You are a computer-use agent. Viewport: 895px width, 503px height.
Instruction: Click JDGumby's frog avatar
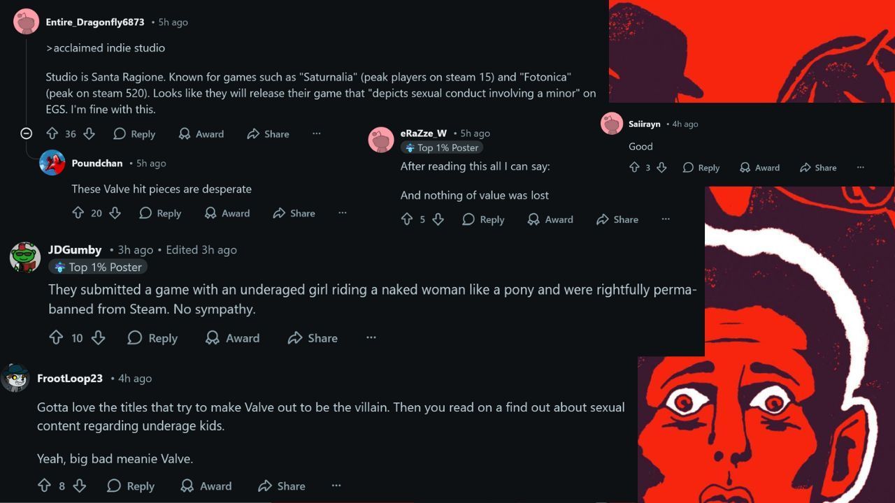(x=25, y=257)
